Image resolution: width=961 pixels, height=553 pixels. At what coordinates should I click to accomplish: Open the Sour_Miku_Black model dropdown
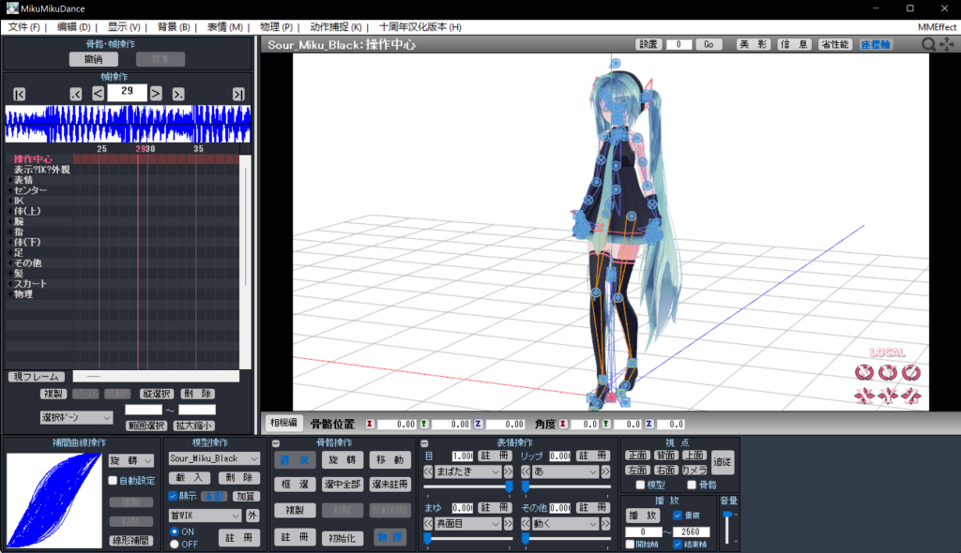(x=214, y=459)
